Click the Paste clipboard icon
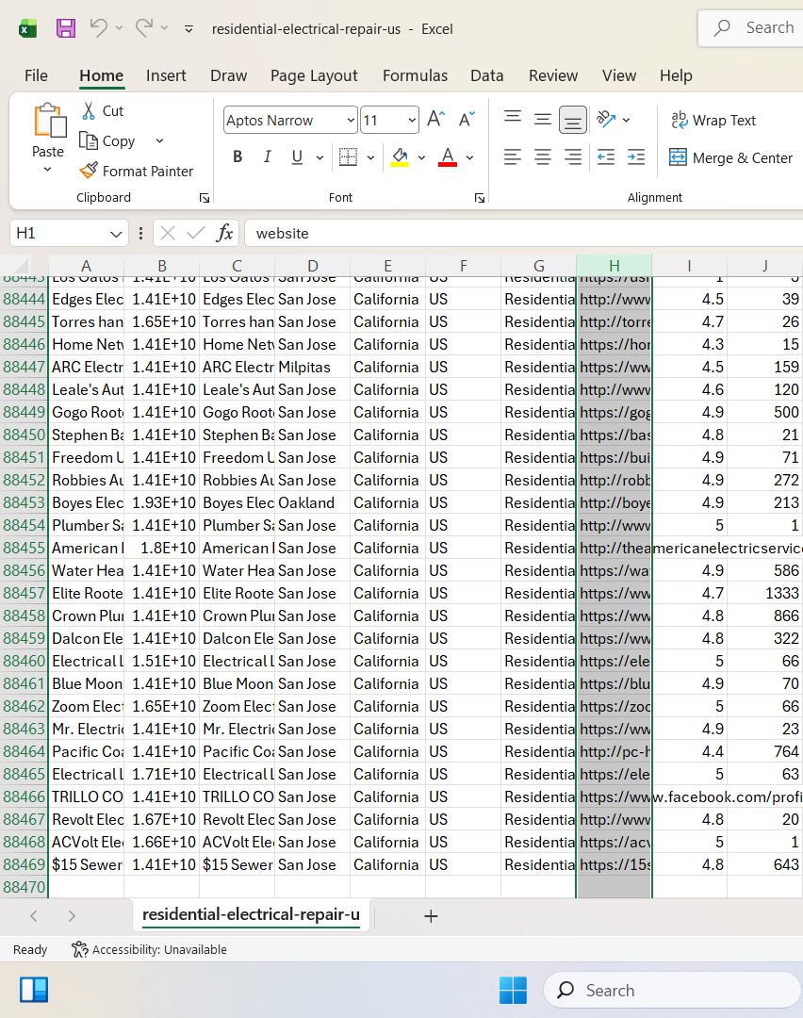The height and width of the screenshot is (1018, 803). coord(49,120)
